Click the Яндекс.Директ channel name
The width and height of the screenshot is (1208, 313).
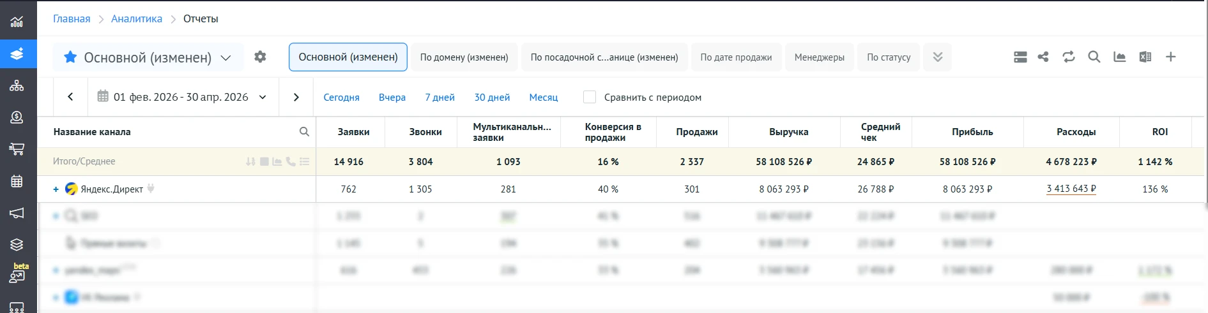[112, 189]
